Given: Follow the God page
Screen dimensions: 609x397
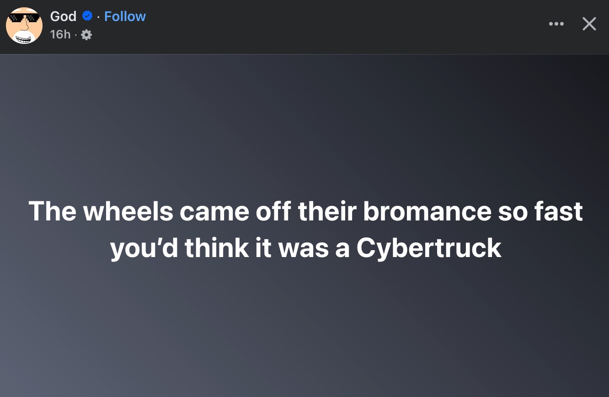Looking at the screenshot, I should (x=125, y=16).
